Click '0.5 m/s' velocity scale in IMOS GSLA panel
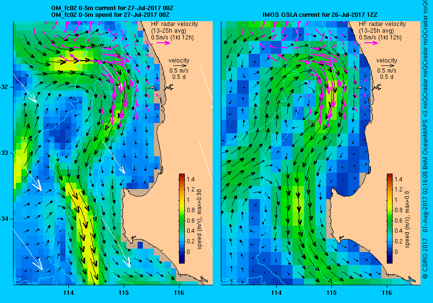The image size is (433, 303). pos(387,71)
